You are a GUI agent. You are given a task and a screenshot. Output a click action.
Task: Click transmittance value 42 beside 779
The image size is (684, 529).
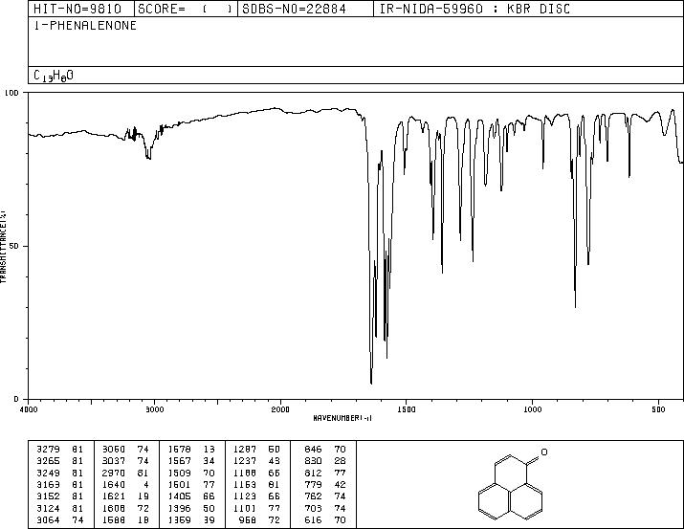pyautogui.click(x=340, y=484)
